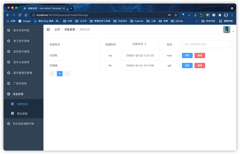Open the 华软 bookmark folder
Screen dimensions: 240x154
click(x=68, y=21)
